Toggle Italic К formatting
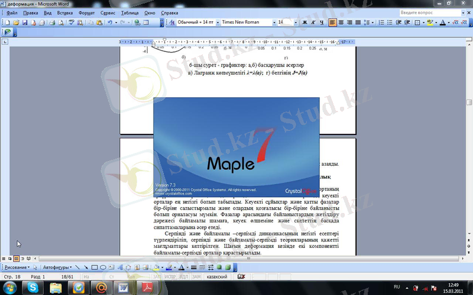The height and width of the screenshot is (295, 473). [x=313, y=22]
